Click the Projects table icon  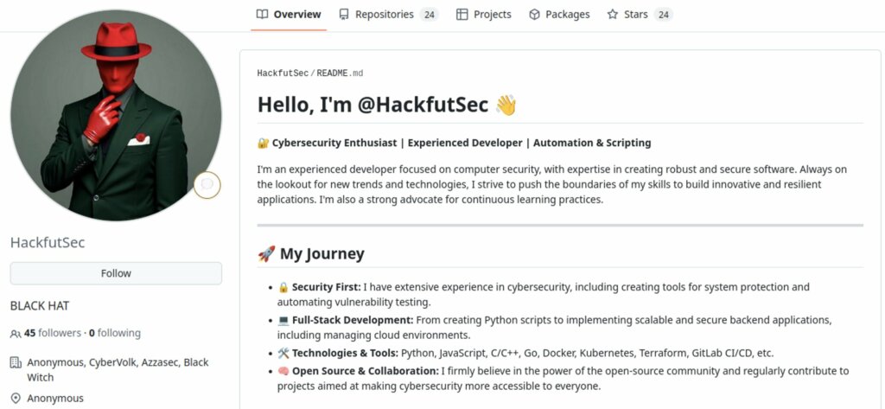tap(462, 15)
